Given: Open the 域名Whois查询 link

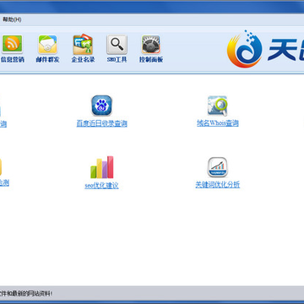Looking at the screenshot, I should coord(218,123).
